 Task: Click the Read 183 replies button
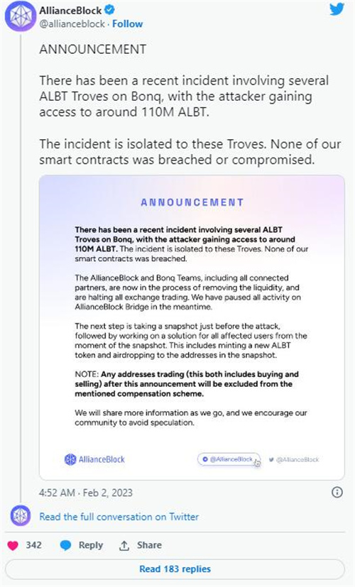[x=175, y=569]
